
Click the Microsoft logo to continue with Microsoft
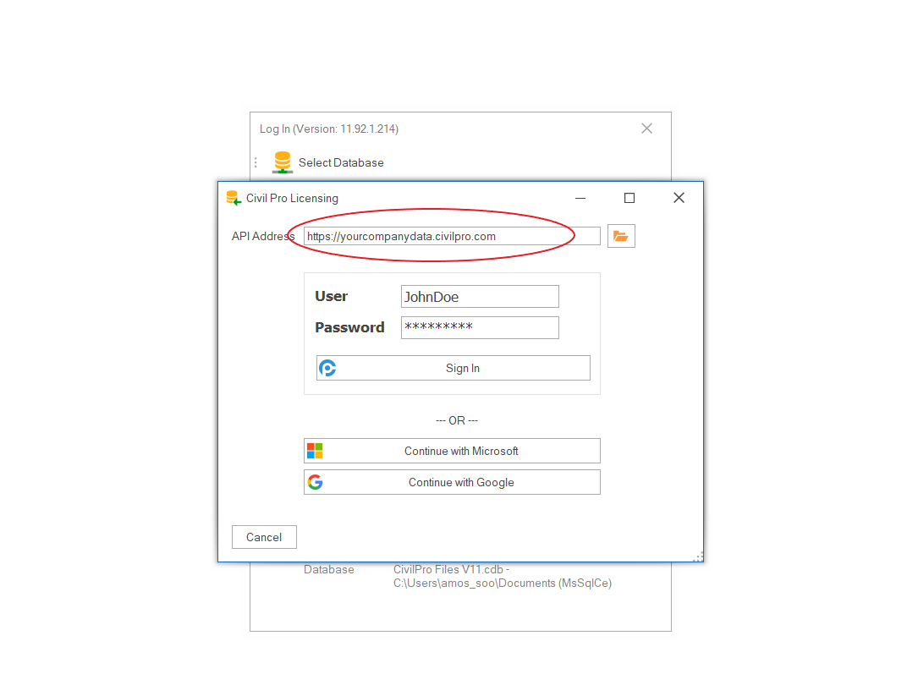315,451
